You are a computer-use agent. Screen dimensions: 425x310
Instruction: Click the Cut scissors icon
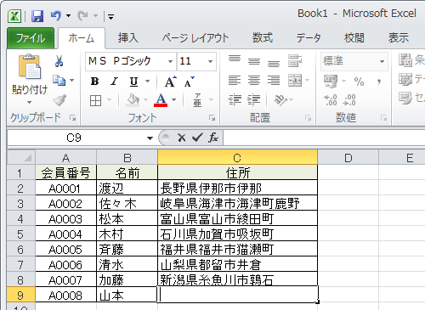pyautogui.click(x=59, y=61)
